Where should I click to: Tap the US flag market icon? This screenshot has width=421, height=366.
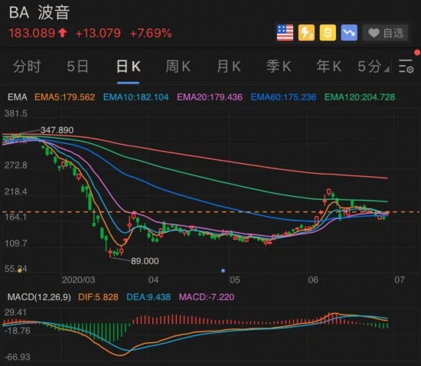point(285,33)
